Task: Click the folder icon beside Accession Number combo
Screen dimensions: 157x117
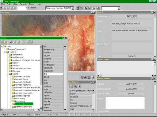Action: click(81, 8)
